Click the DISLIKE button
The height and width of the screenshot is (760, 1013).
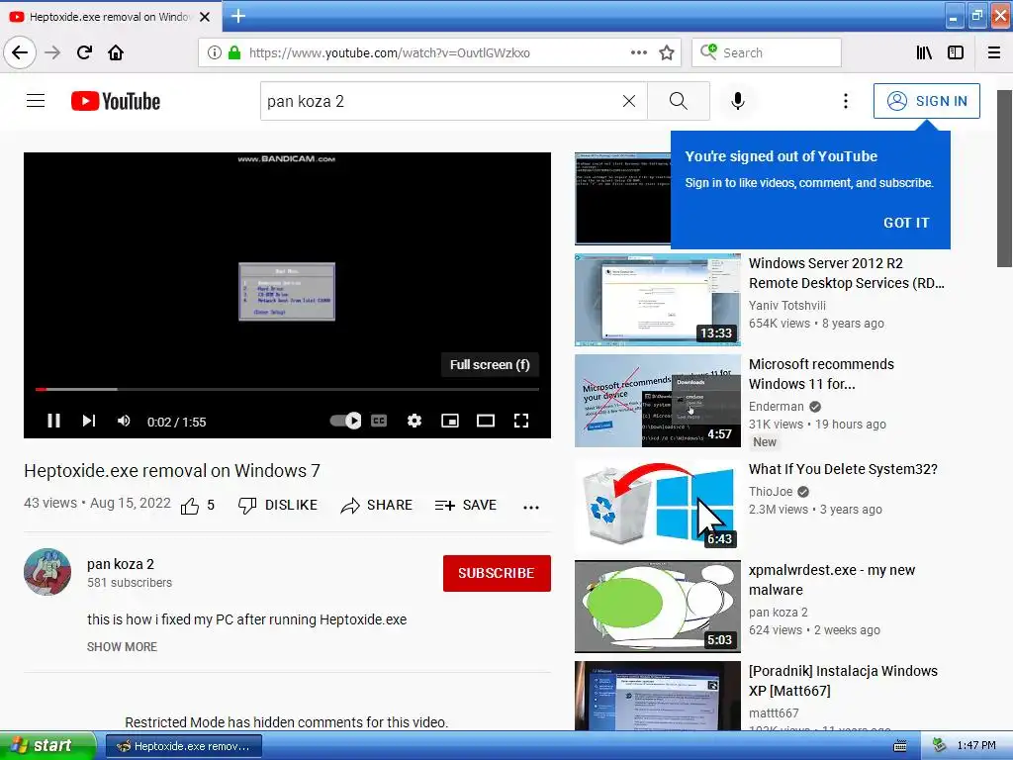pyautogui.click(x=278, y=506)
